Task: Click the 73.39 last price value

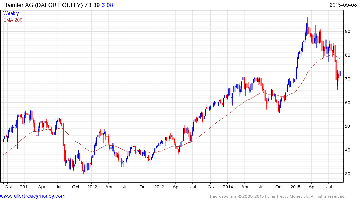Action: coord(92,5)
